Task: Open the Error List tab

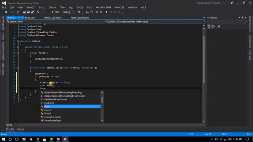Action: (10, 129)
